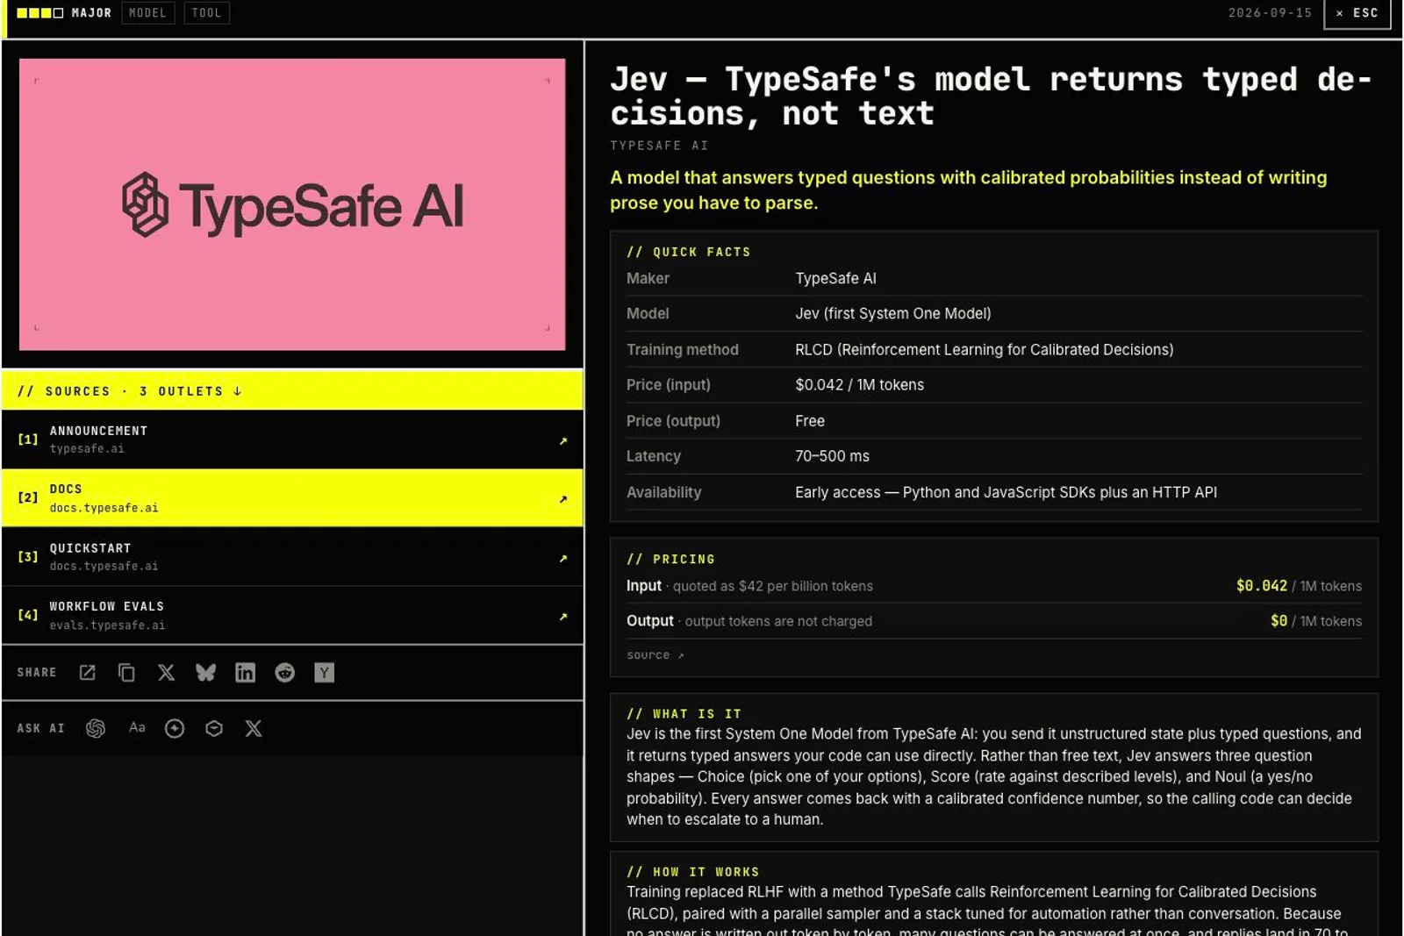Ask Grok via the X icon in the Ask AI row
The image size is (1404, 936).
pos(254,728)
